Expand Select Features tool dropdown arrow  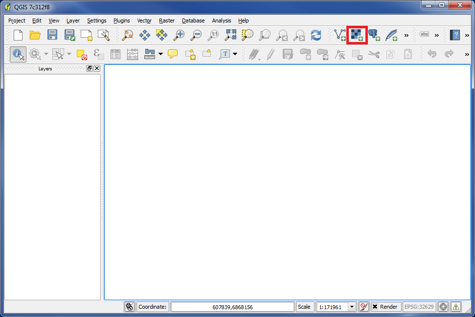coord(69,54)
